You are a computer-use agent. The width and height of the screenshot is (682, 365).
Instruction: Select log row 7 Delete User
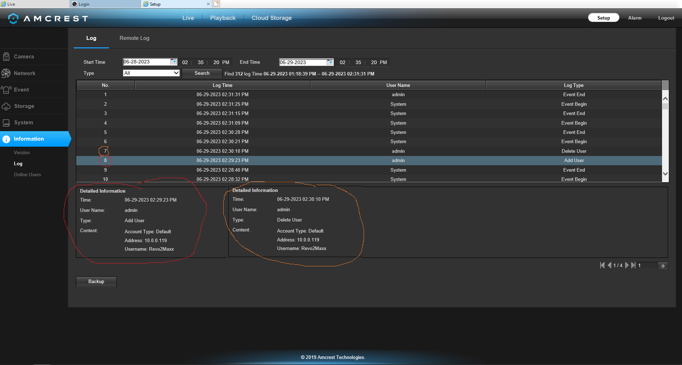369,151
